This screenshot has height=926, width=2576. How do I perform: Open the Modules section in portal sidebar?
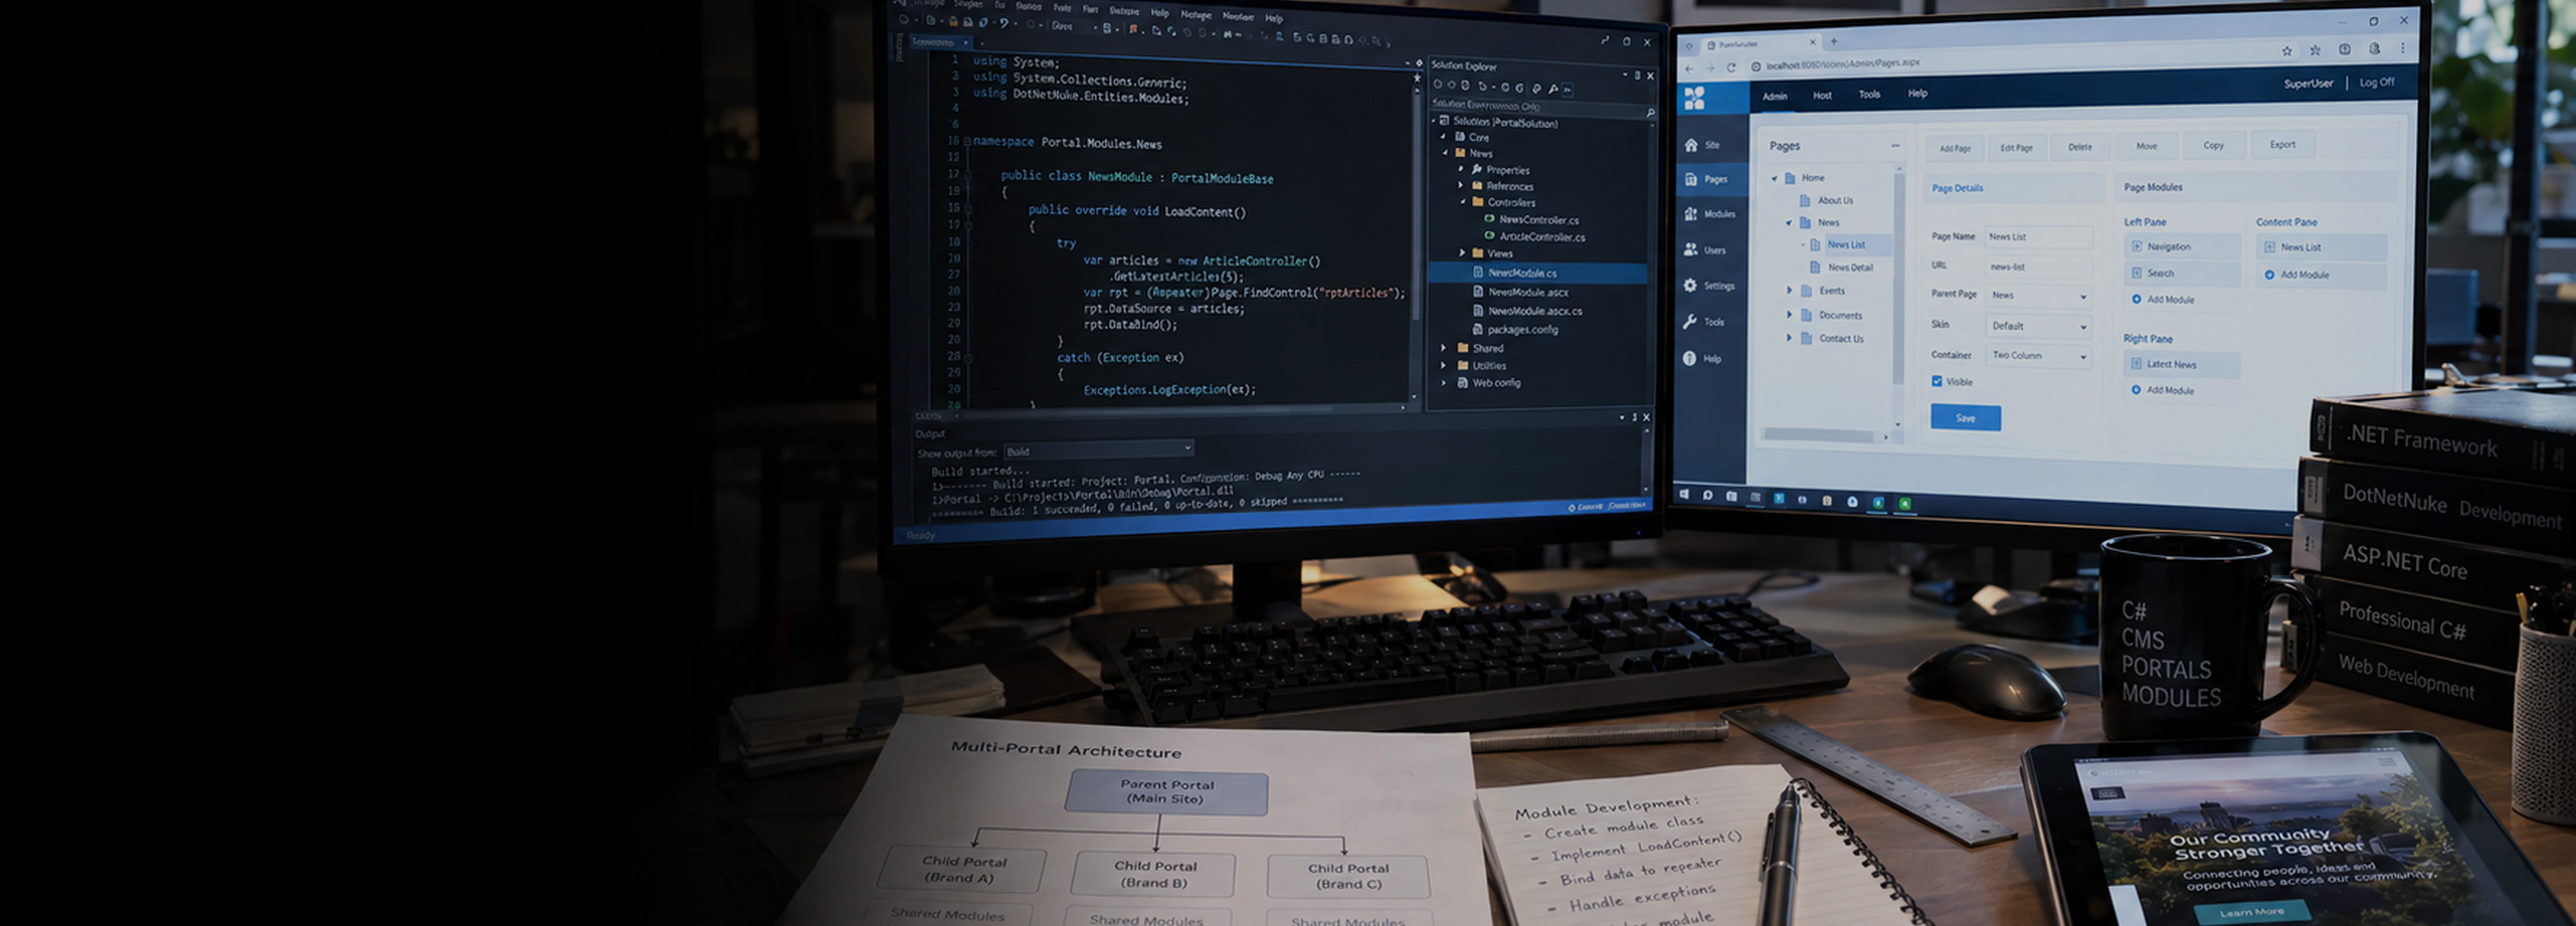coord(1710,214)
